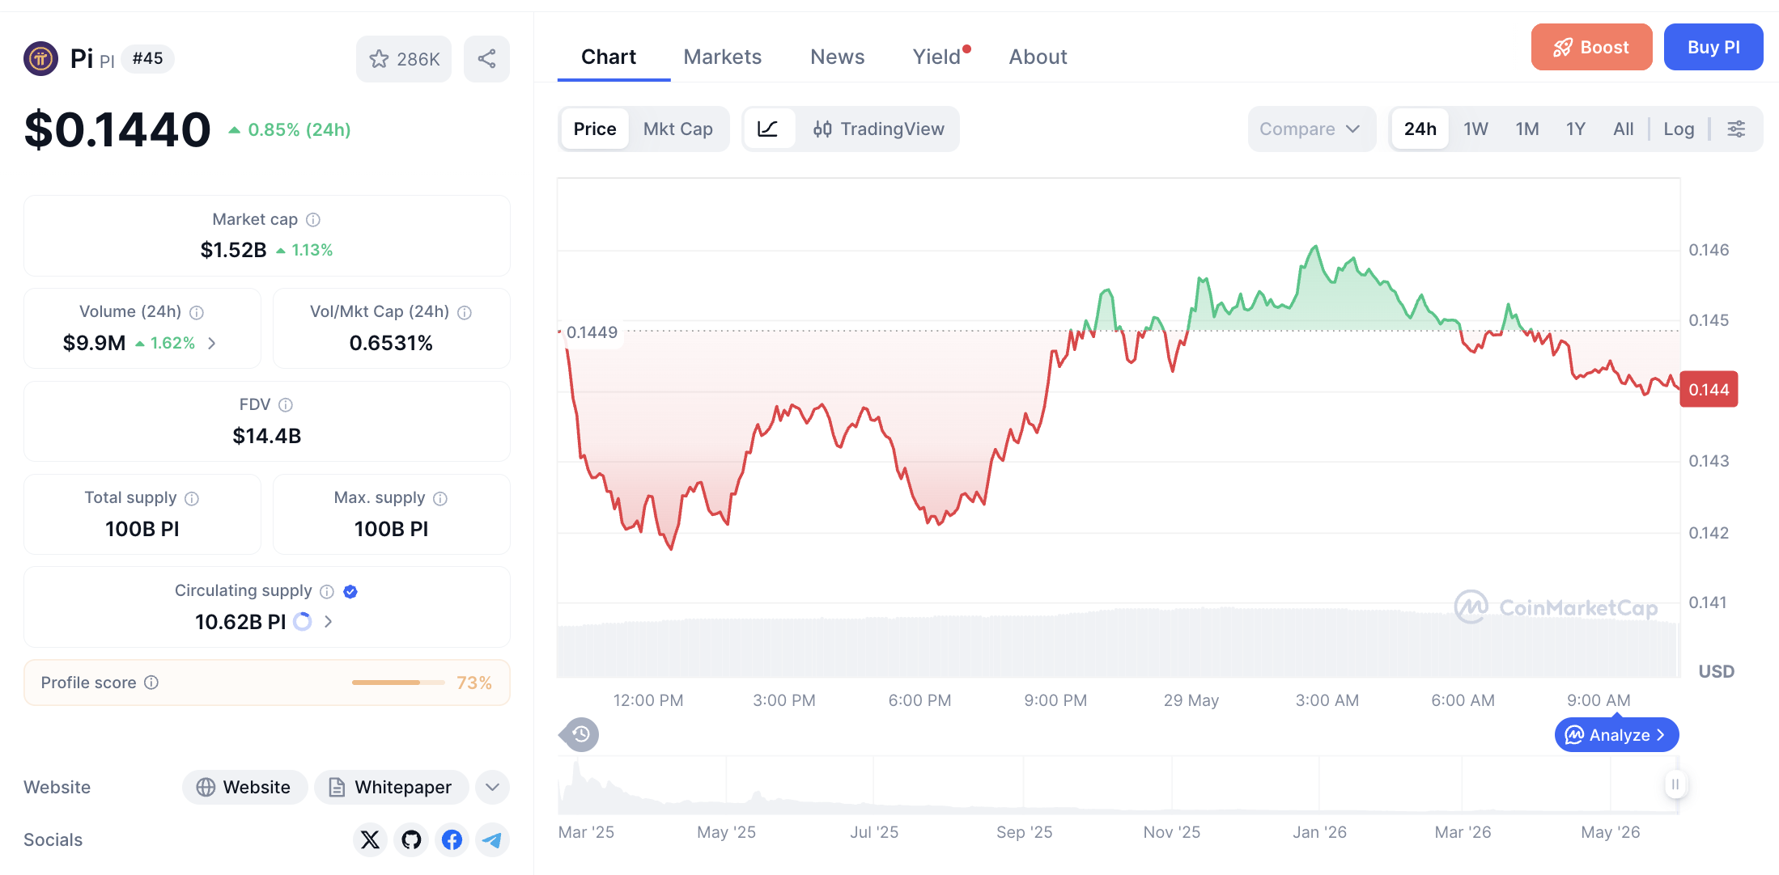Click the Boost button
This screenshot has width=1779, height=875.
(x=1591, y=47)
